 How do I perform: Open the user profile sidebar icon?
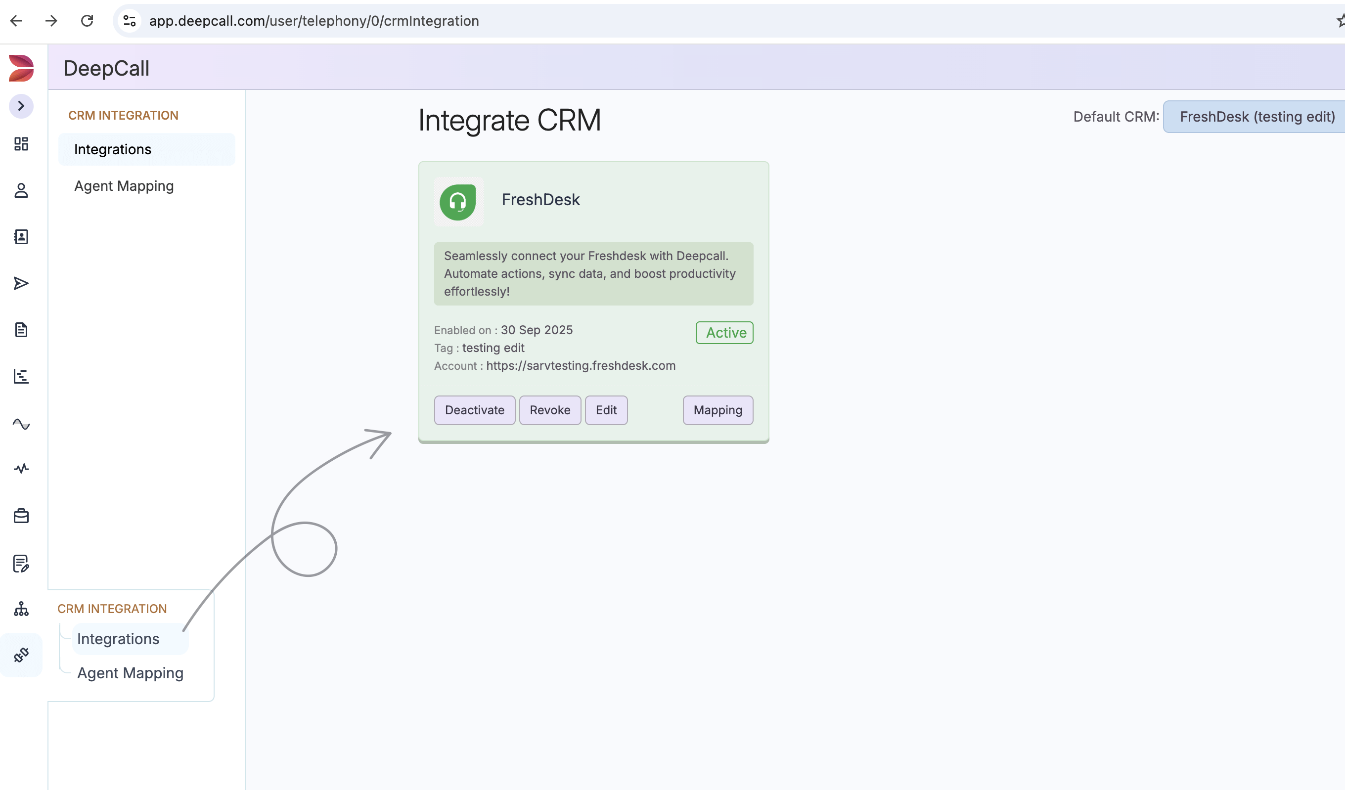[x=21, y=190]
